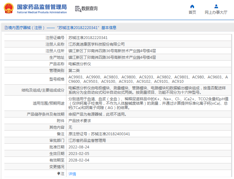Open the 首页 navigation item
Viewport: 234px width, 179px height.
pyautogui.click(x=192, y=12)
